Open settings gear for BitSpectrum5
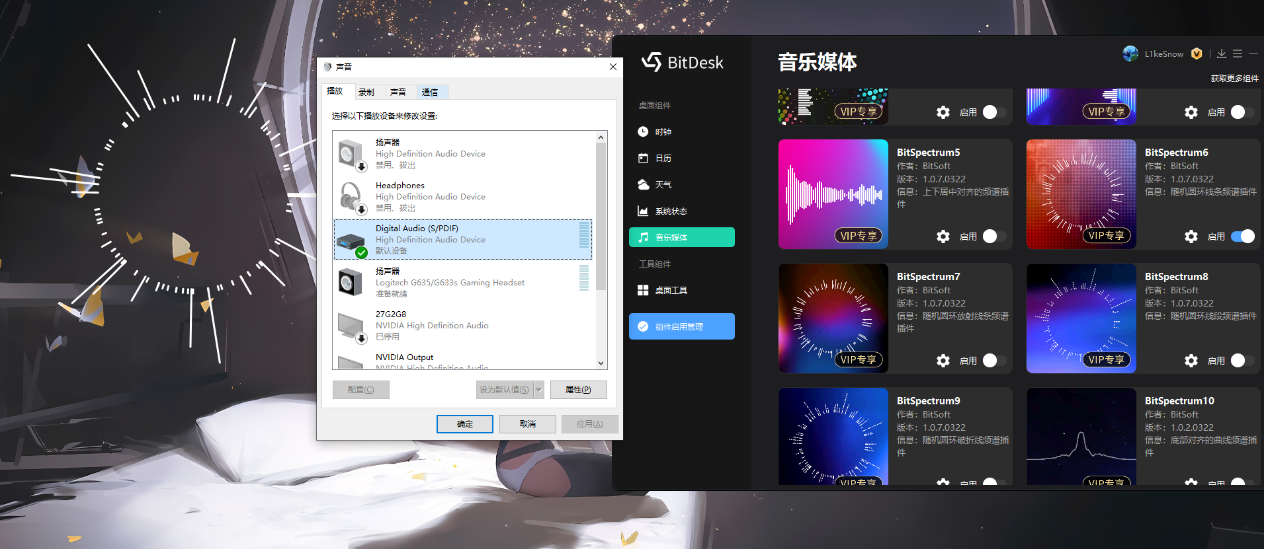 coord(943,237)
